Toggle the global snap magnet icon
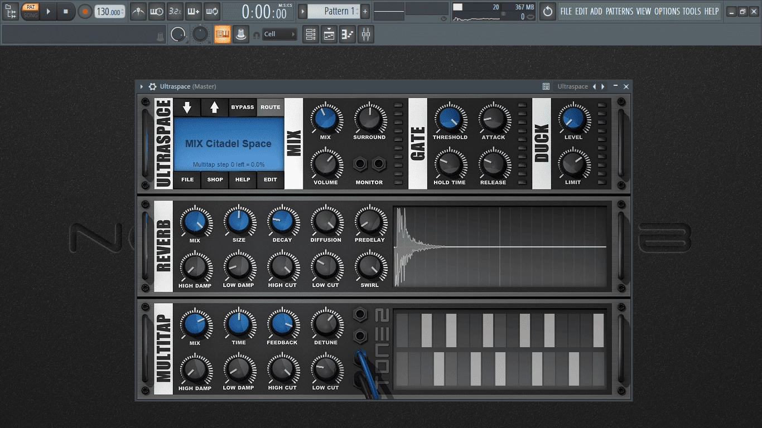Image resolution: width=762 pixels, height=428 pixels. [257, 35]
